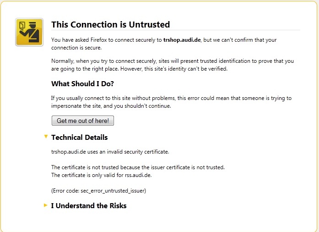Viewport: 319px width, 232px height.
Task: Click the "uses an invalid security certificate" line
Action: click(110, 152)
